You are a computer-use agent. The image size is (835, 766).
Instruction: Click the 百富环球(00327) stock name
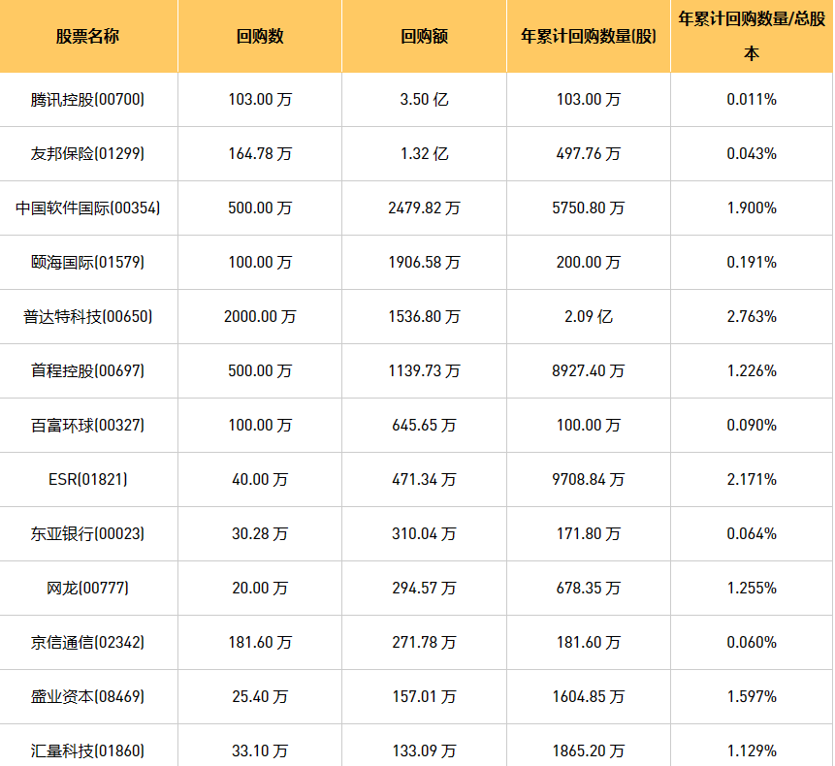(88, 425)
